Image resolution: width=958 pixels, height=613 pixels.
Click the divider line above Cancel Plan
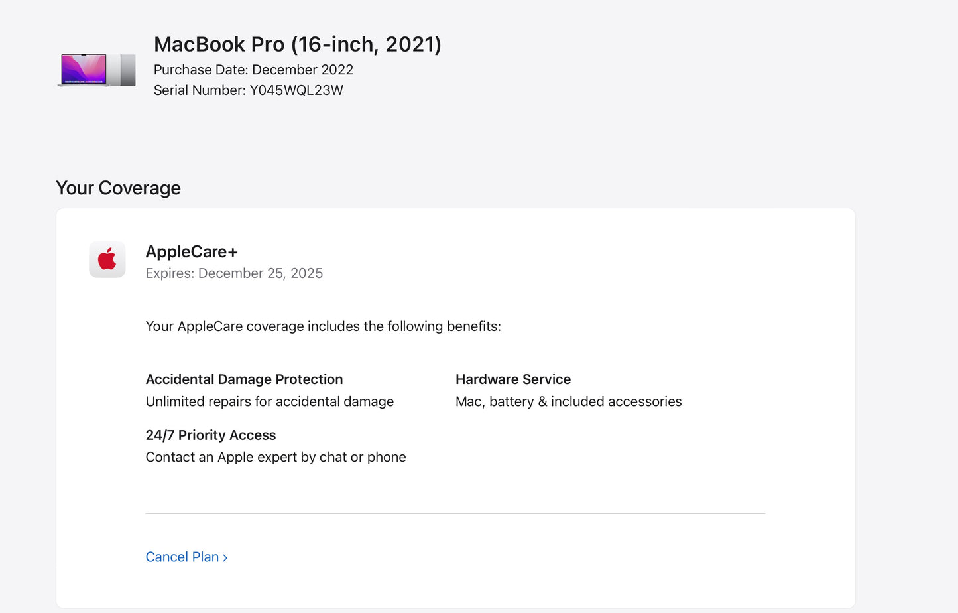click(455, 513)
